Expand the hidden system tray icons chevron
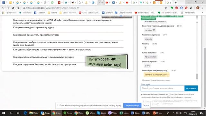The width and height of the screenshot is (206, 116). pyautogui.click(x=173, y=113)
